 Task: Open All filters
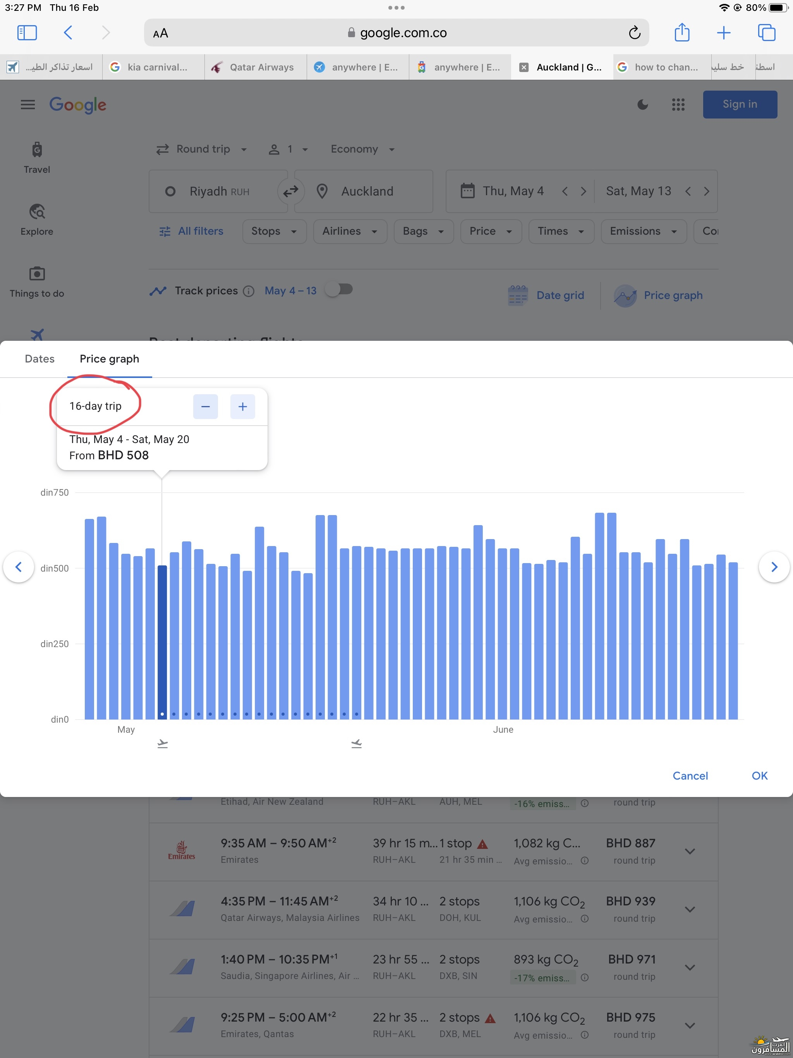191,232
